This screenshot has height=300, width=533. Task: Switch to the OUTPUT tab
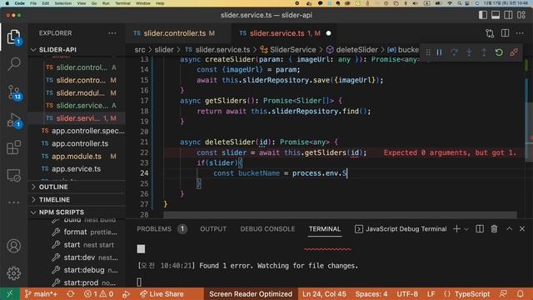pos(213,229)
